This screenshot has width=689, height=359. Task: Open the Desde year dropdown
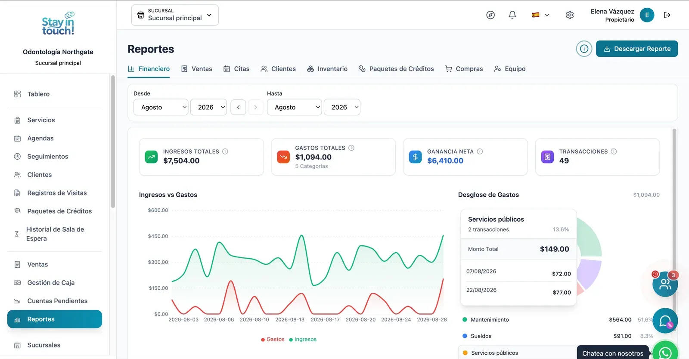(209, 107)
